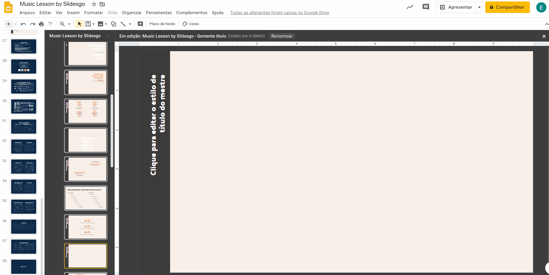
Task: Redo the last action
Action: pyautogui.click(x=32, y=24)
